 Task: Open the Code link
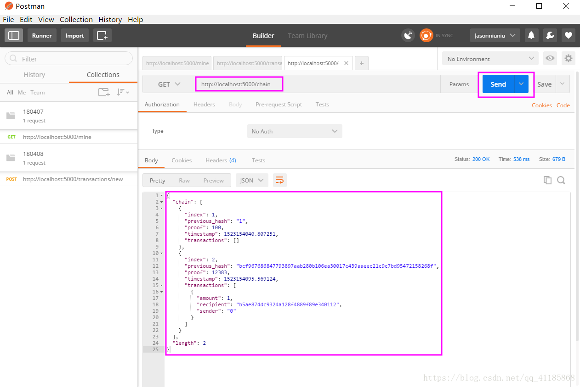[563, 105]
